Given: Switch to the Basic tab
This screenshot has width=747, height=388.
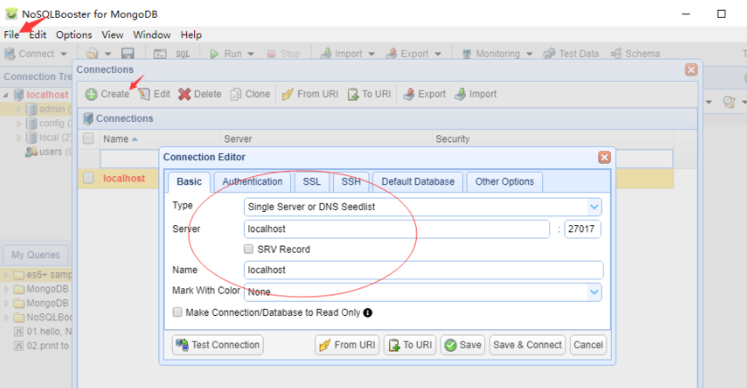Looking at the screenshot, I should pos(189,182).
